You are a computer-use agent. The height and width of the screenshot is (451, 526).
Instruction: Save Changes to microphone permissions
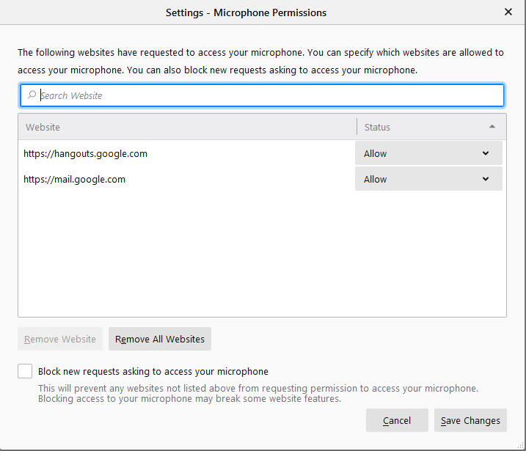click(x=470, y=420)
